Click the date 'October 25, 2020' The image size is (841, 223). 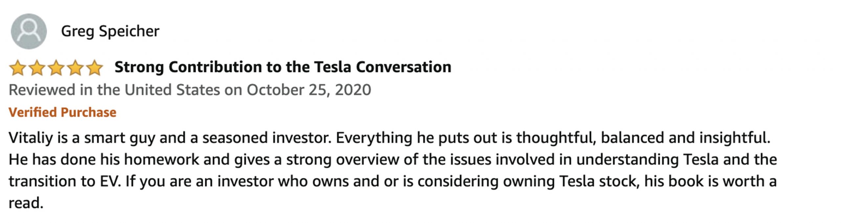tap(309, 90)
